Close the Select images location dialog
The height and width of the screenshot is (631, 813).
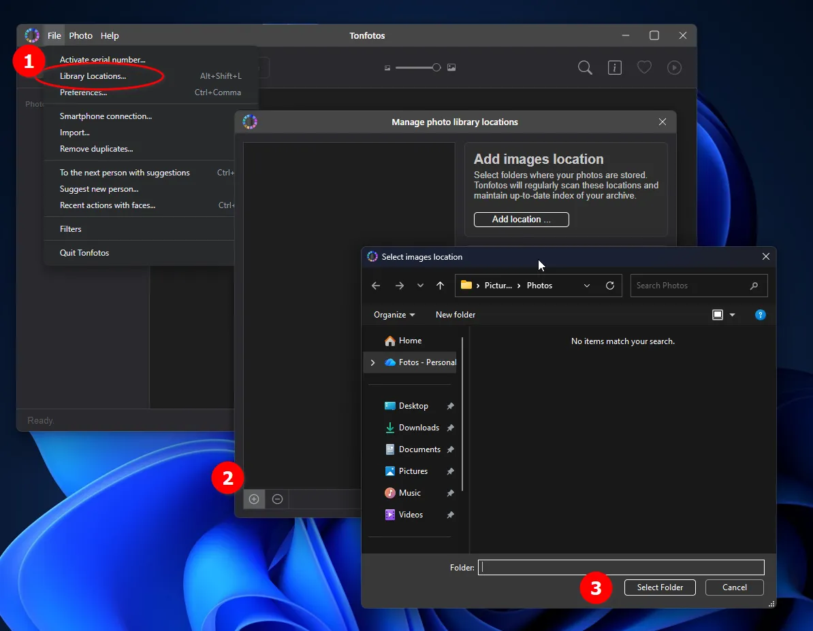766,257
